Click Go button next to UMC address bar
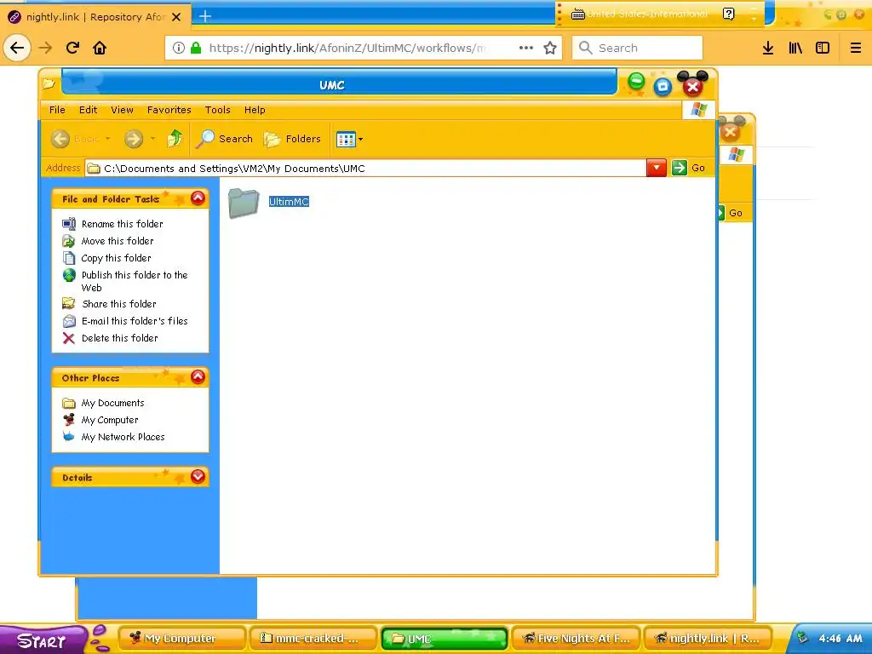The height and width of the screenshot is (654, 872). tap(689, 168)
